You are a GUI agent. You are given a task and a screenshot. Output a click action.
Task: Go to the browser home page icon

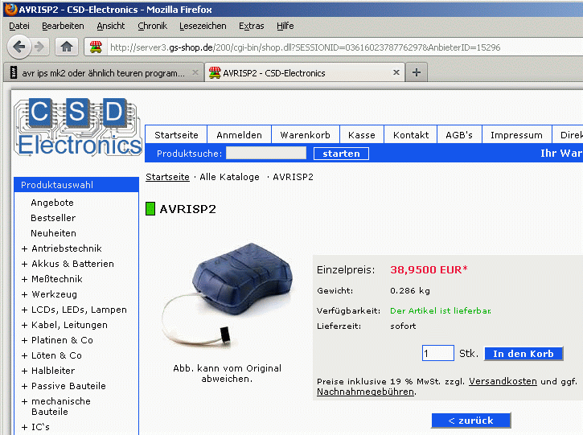click(67, 47)
